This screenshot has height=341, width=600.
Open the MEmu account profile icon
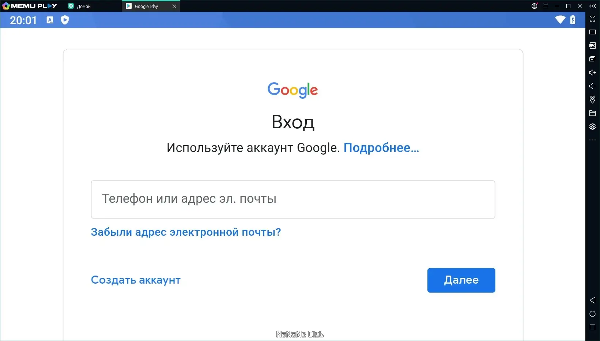(535, 6)
